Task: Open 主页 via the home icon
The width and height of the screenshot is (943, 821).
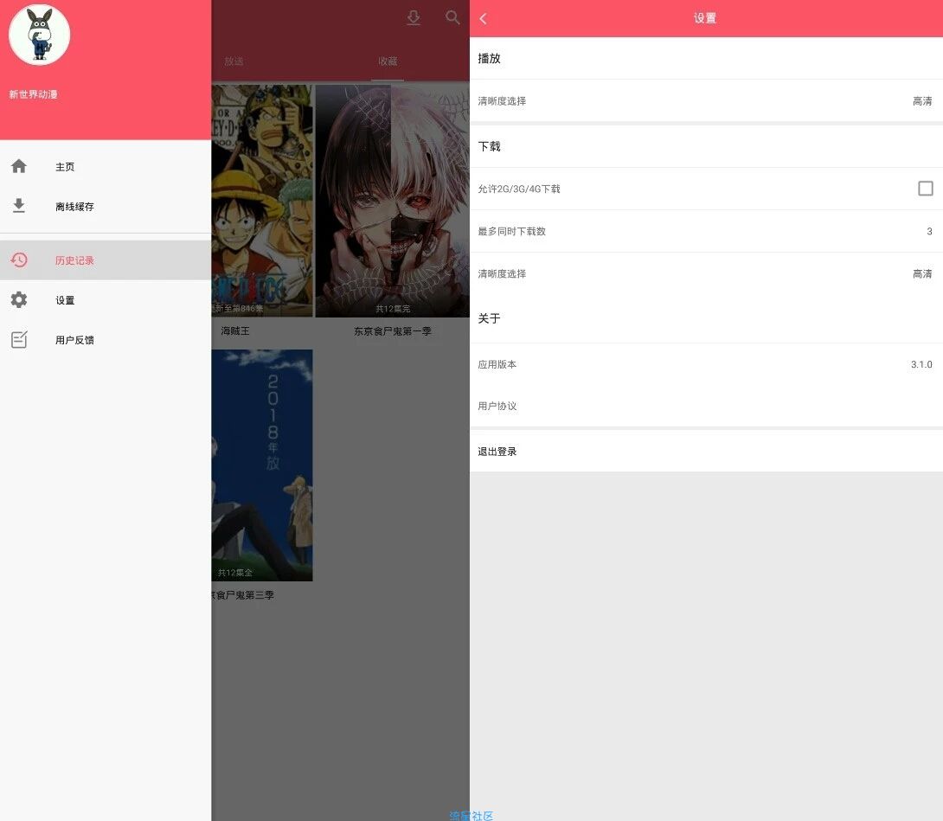Action: tap(19, 166)
